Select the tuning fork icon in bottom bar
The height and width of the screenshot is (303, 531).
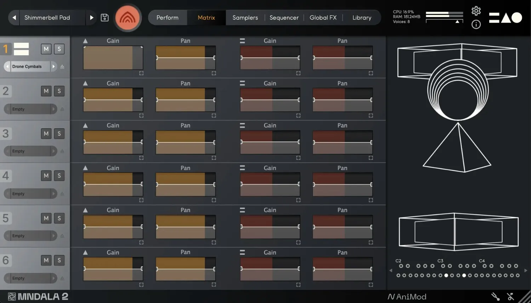495,296
